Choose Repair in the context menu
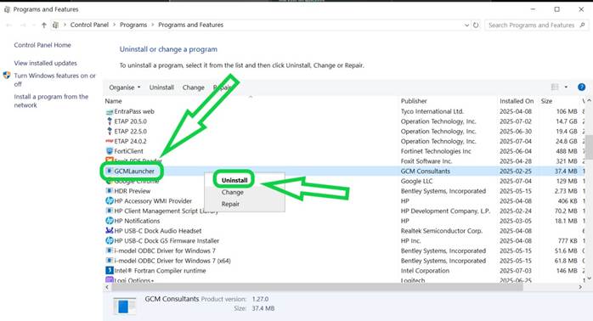593x321 pixels. pos(230,204)
